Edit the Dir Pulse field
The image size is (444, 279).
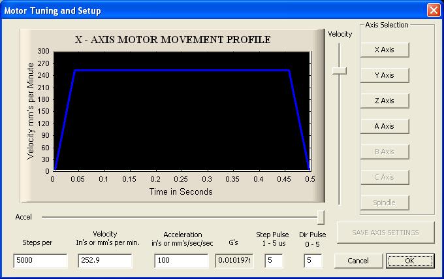313,261
